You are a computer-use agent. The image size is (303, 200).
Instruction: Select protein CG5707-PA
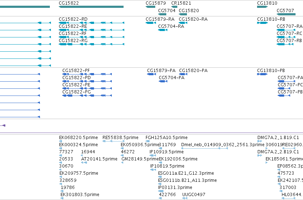pyautogui.click(x=286, y=81)
